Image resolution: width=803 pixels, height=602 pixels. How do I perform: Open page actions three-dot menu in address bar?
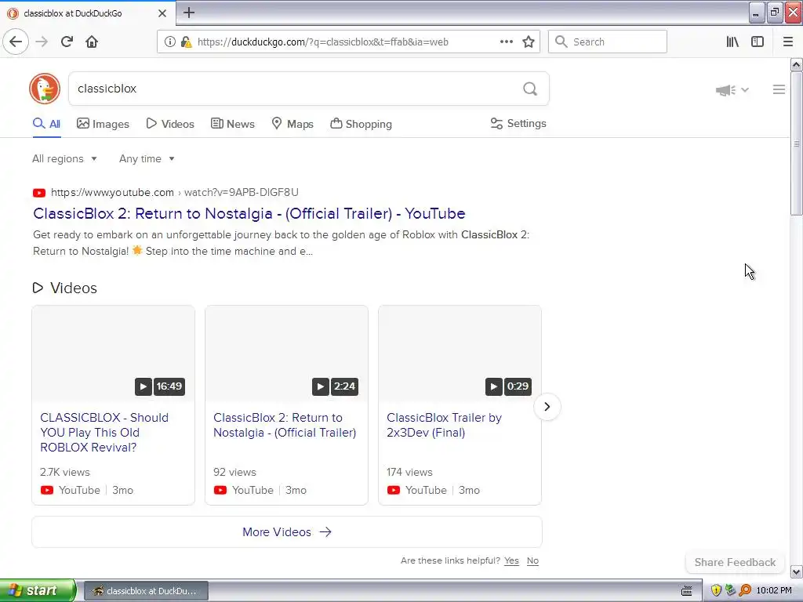[x=507, y=42]
